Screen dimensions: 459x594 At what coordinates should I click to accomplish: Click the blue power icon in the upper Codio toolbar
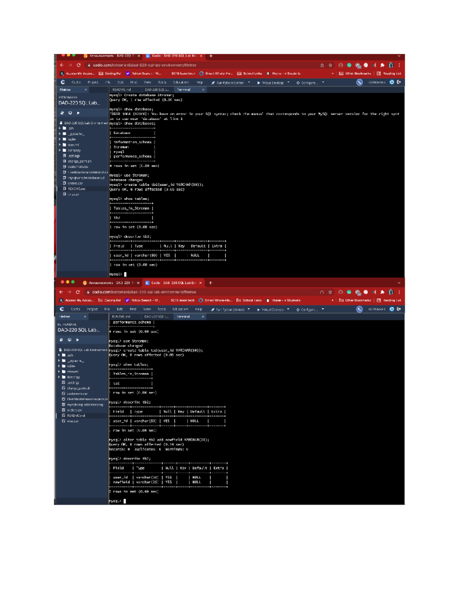coord(392,82)
